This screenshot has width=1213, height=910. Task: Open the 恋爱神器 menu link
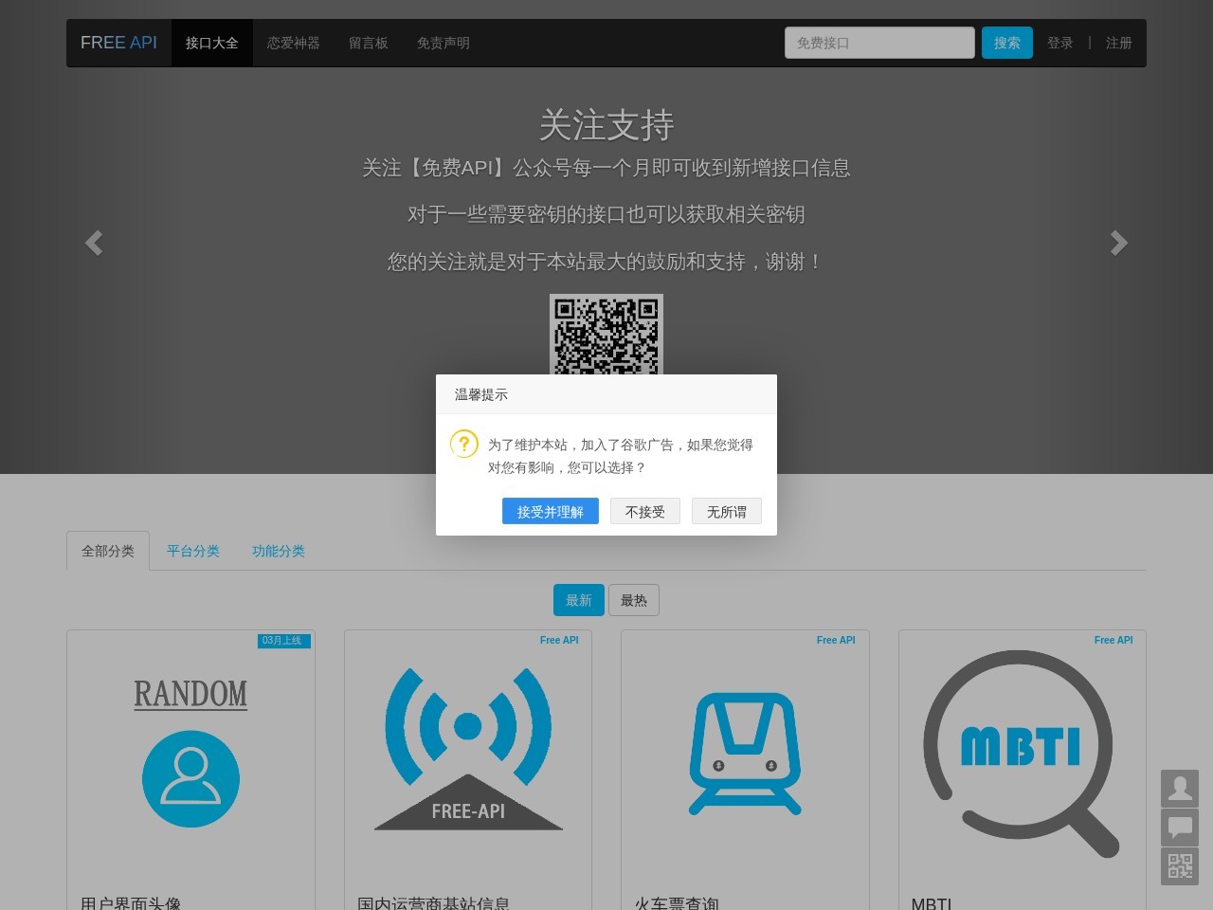(294, 43)
